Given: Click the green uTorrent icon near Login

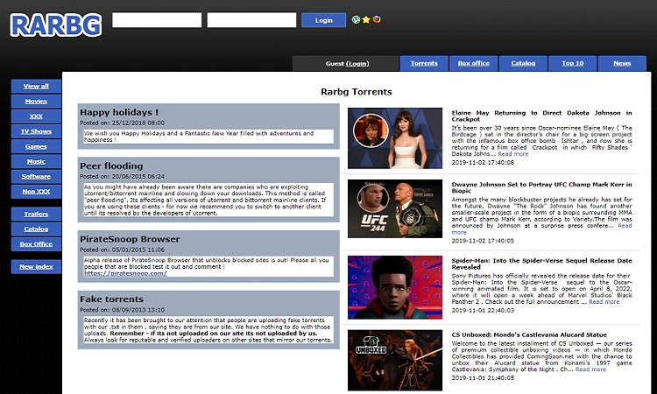Looking at the screenshot, I should (356, 19).
